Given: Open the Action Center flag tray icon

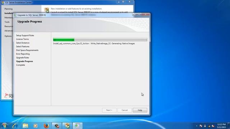Looking at the screenshot, I should coord(201,126).
